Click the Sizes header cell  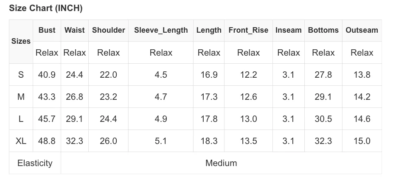tap(21, 41)
